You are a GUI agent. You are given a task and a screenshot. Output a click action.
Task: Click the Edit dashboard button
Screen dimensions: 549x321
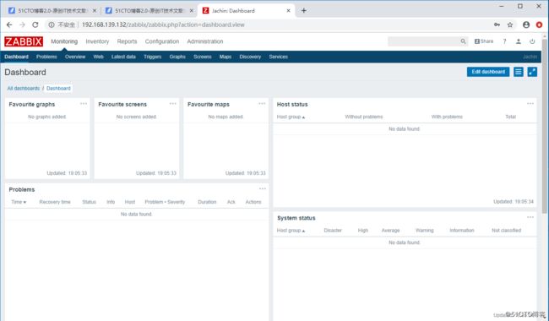(x=488, y=72)
